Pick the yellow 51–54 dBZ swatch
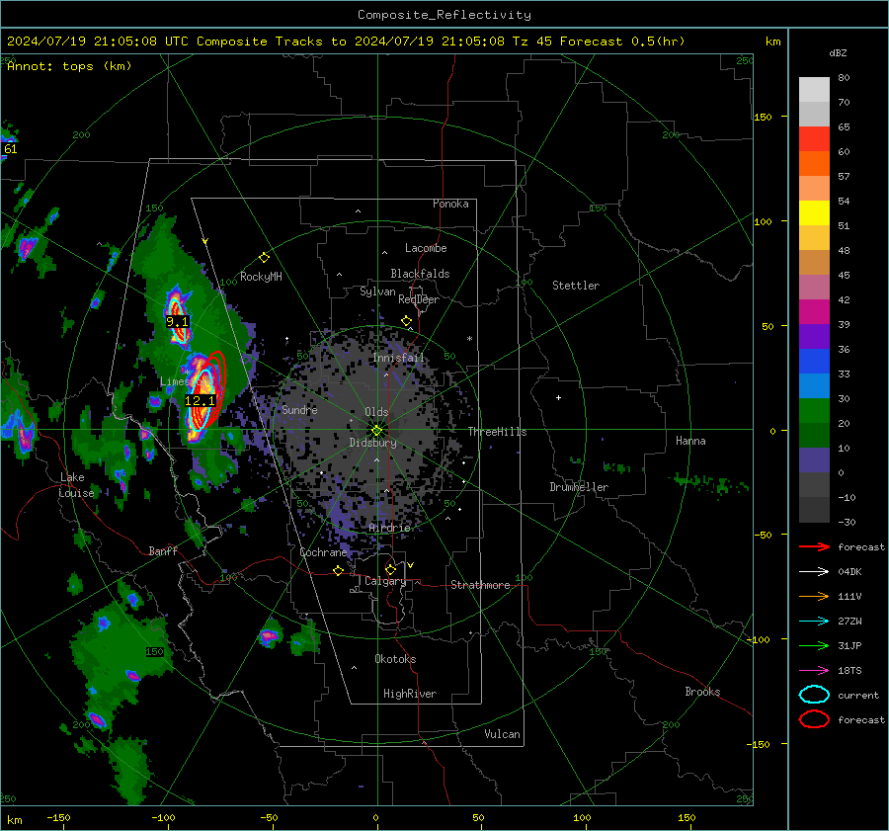Viewport: 889px width, 831px height. pyautogui.click(x=814, y=213)
